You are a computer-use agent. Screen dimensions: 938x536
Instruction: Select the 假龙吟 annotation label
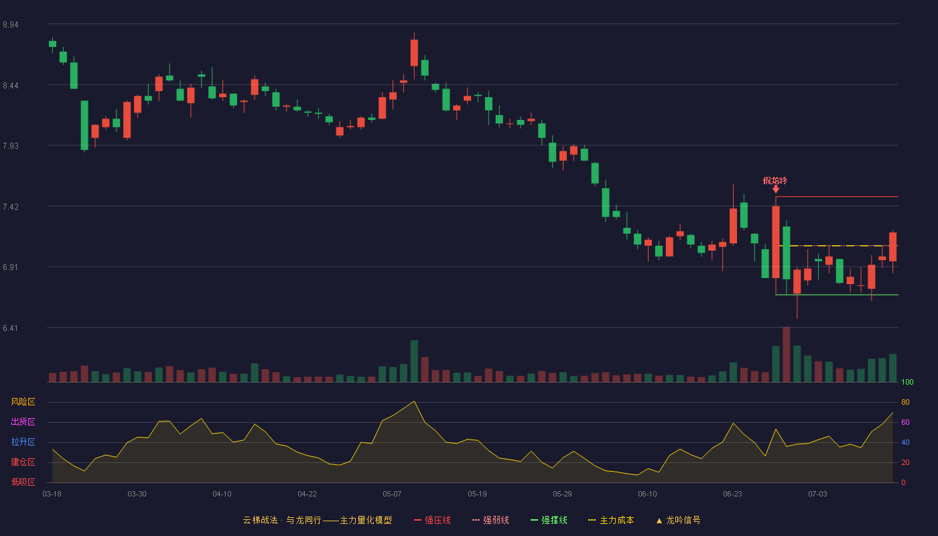[x=775, y=180]
